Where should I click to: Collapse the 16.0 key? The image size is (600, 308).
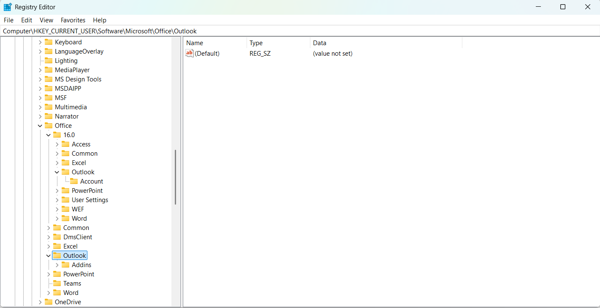[x=48, y=135]
